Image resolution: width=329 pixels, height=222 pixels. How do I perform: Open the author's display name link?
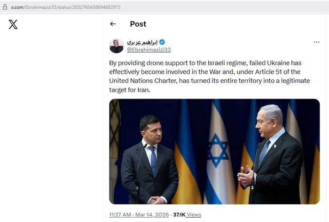142,42
